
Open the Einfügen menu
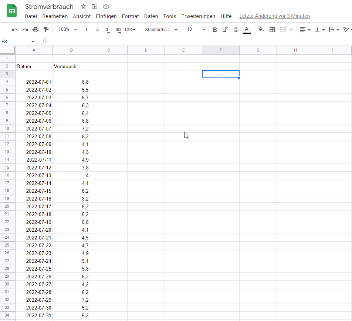click(106, 16)
